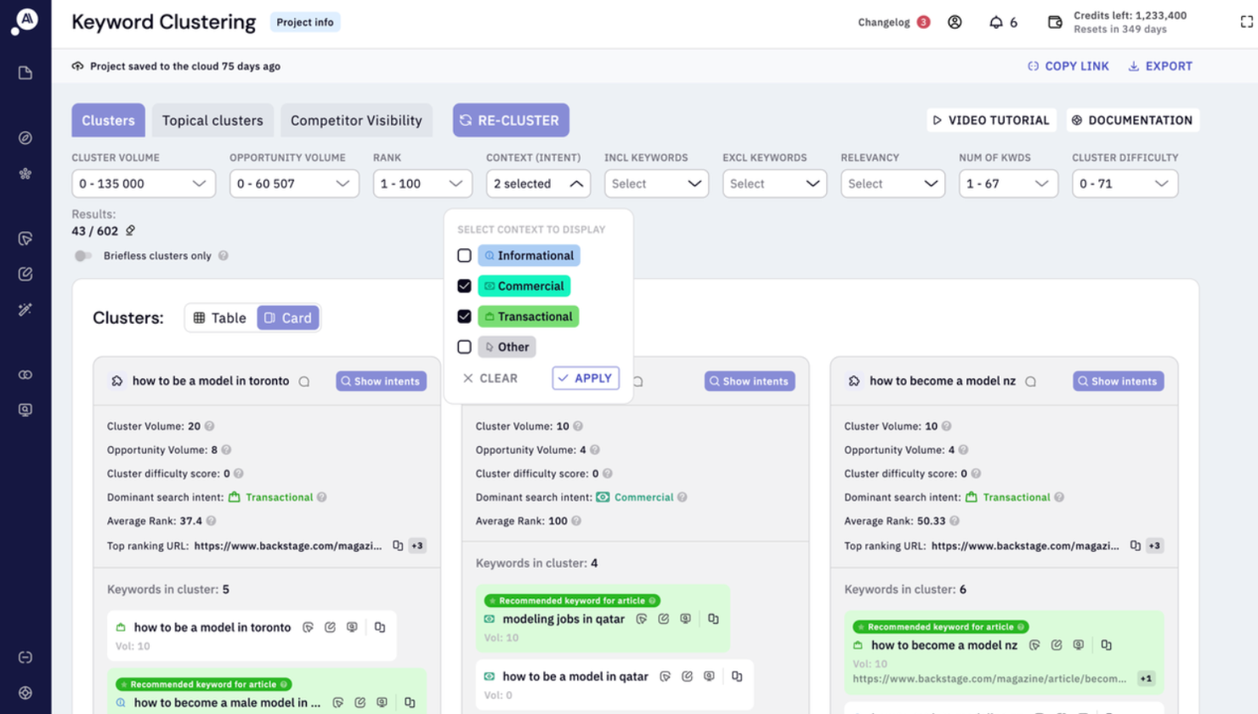The image size is (1258, 714).
Task: Click the "+3" badge next to the top ranking URL
Action: click(x=416, y=547)
